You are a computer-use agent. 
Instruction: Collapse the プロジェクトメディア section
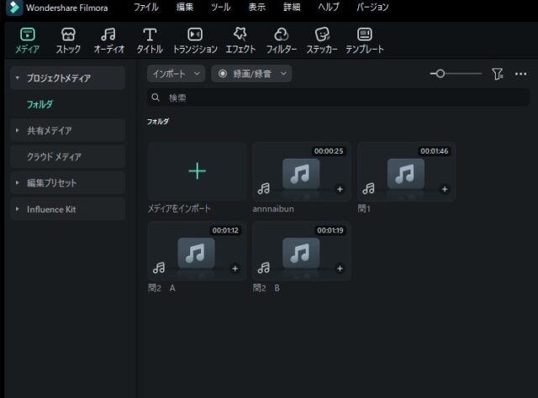(18, 78)
